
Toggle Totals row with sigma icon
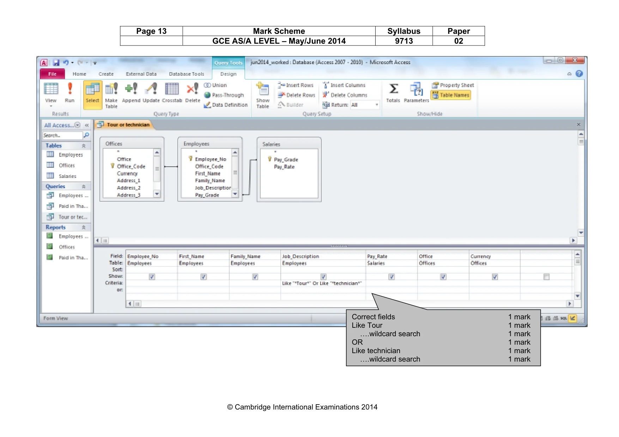click(393, 92)
